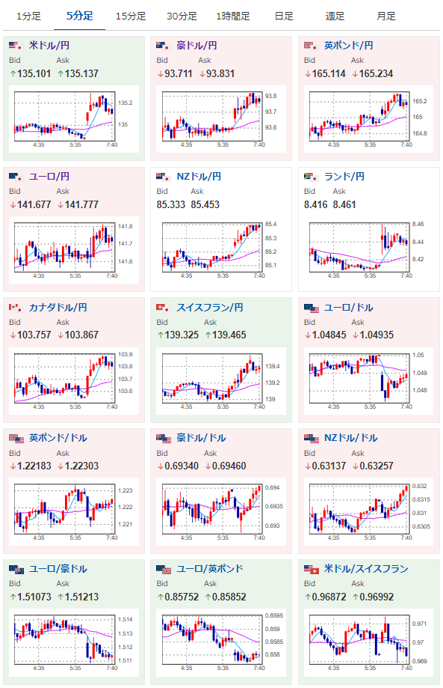Open the ユーロ/豪ドル pair link
The height and width of the screenshot is (688, 443).
[x=58, y=569]
